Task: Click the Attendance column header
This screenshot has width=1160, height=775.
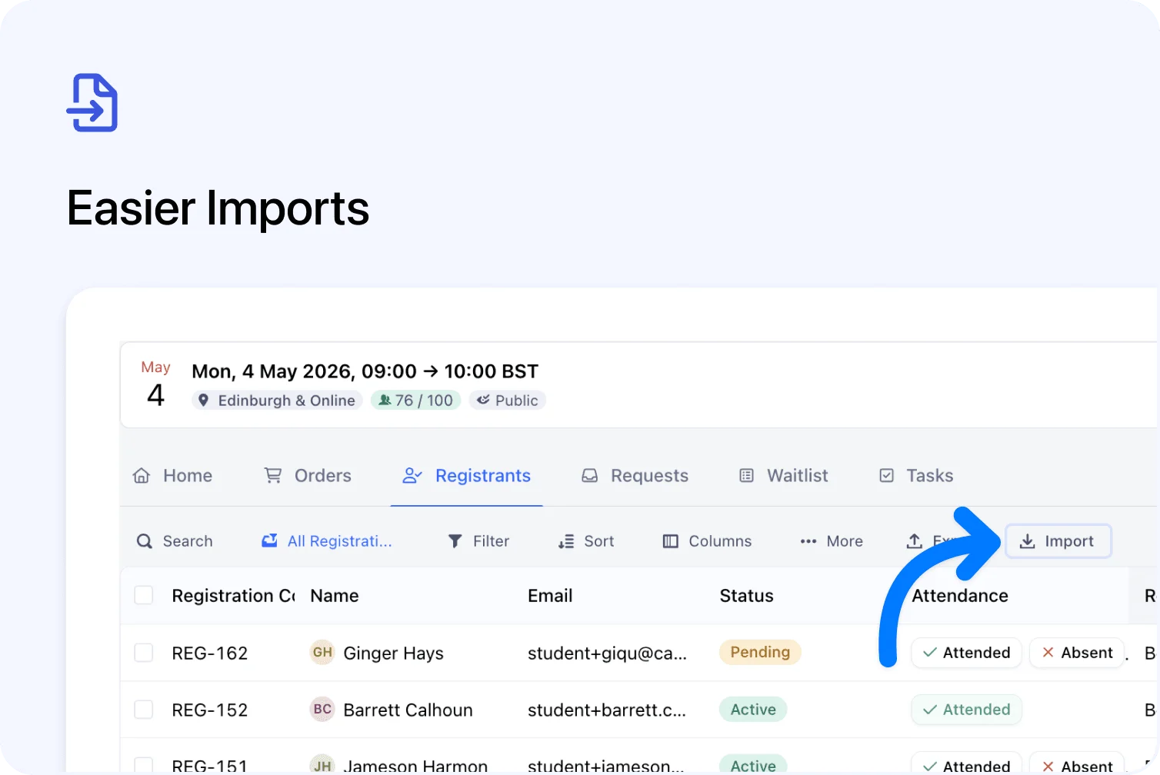Action: pyautogui.click(x=960, y=596)
